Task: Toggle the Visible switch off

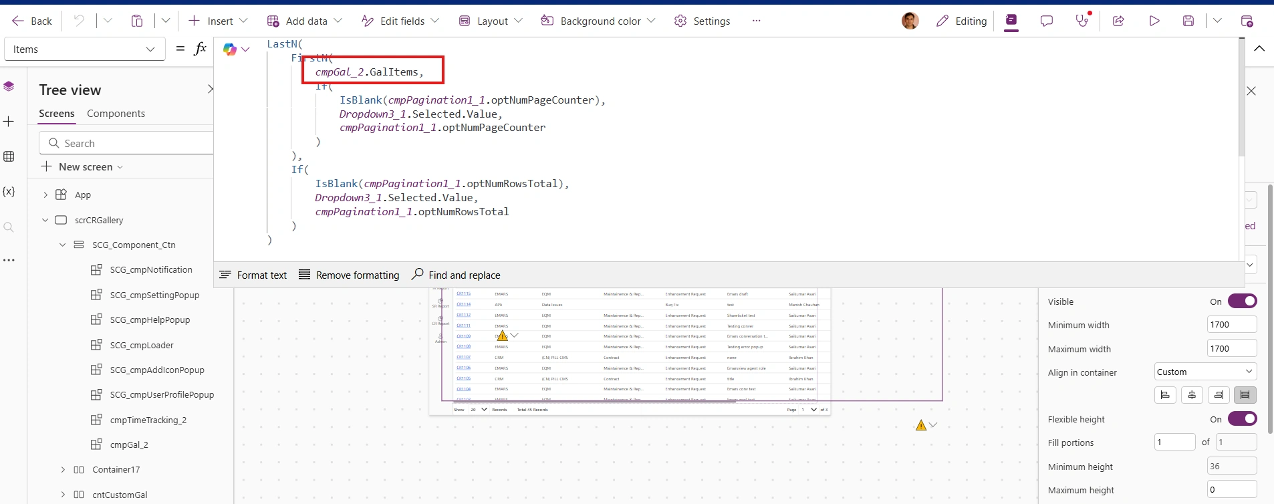Action: (x=1242, y=301)
